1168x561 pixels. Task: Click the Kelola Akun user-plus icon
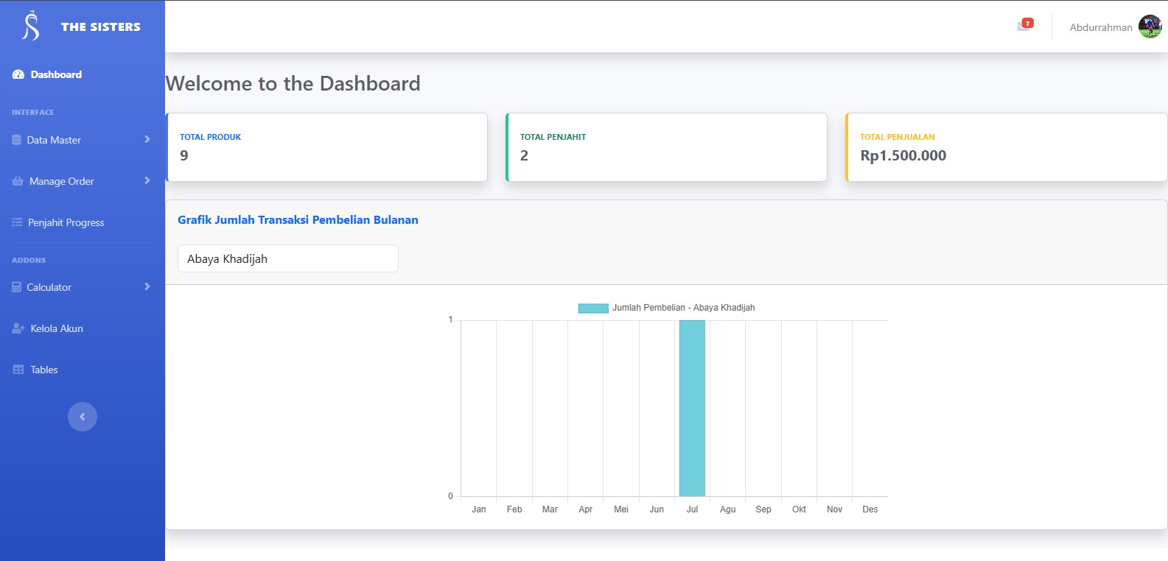[x=18, y=328]
